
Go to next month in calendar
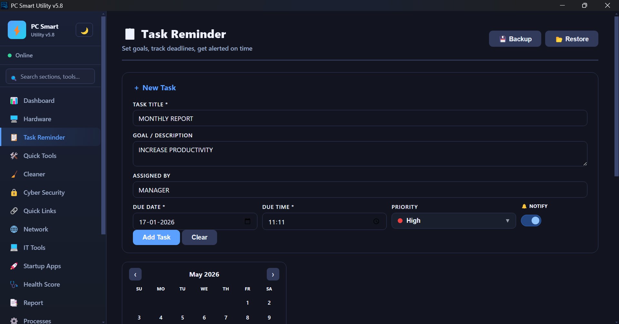pyautogui.click(x=273, y=274)
